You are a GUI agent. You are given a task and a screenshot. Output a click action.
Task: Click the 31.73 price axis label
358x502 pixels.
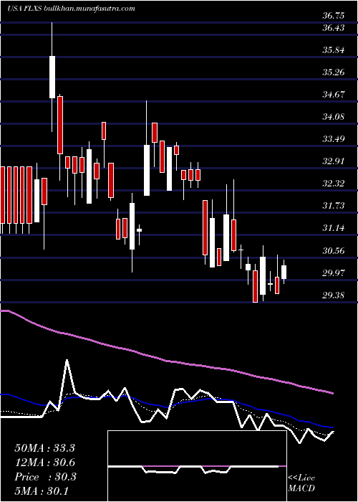(333, 206)
